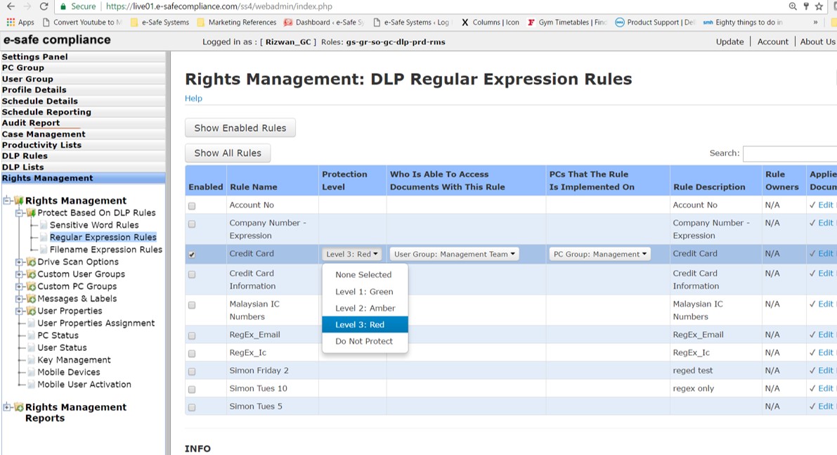Enable the Account No rule checkbox

[192, 206]
